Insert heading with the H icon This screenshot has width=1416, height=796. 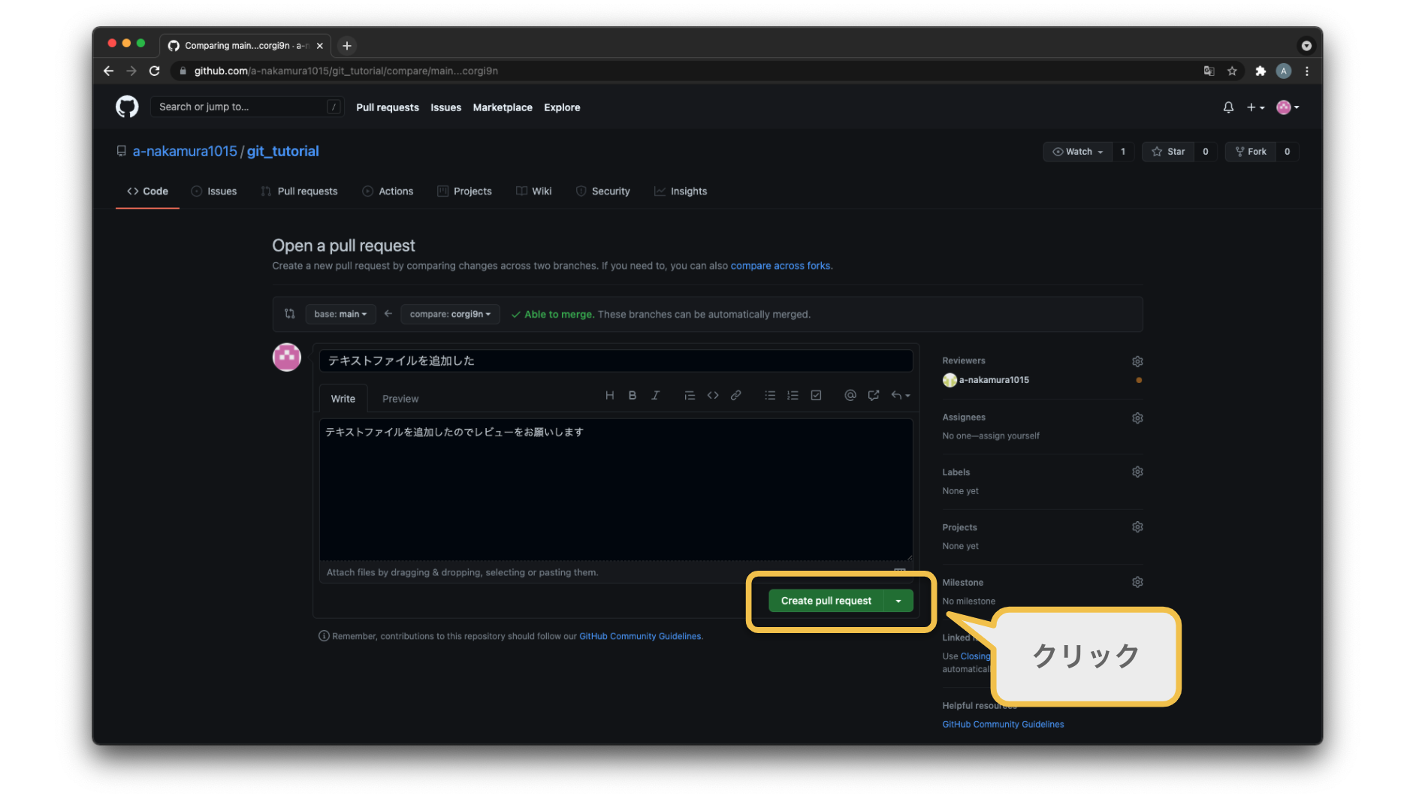[x=609, y=396]
